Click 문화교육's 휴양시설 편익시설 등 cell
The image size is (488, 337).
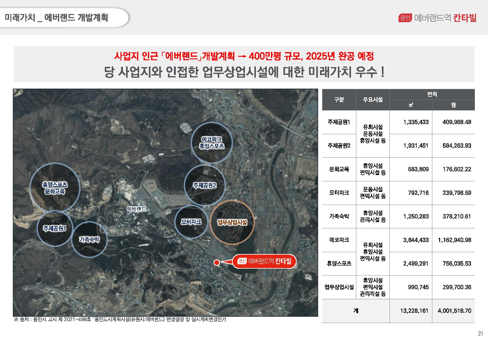tap(373, 169)
